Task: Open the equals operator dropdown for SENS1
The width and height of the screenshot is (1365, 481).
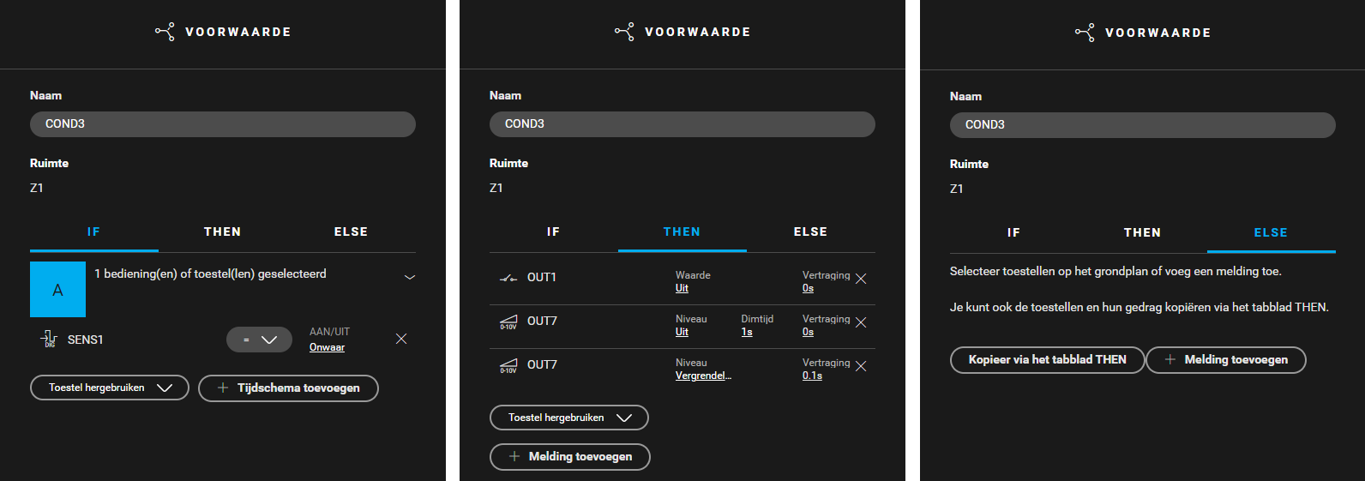Action: click(x=259, y=340)
